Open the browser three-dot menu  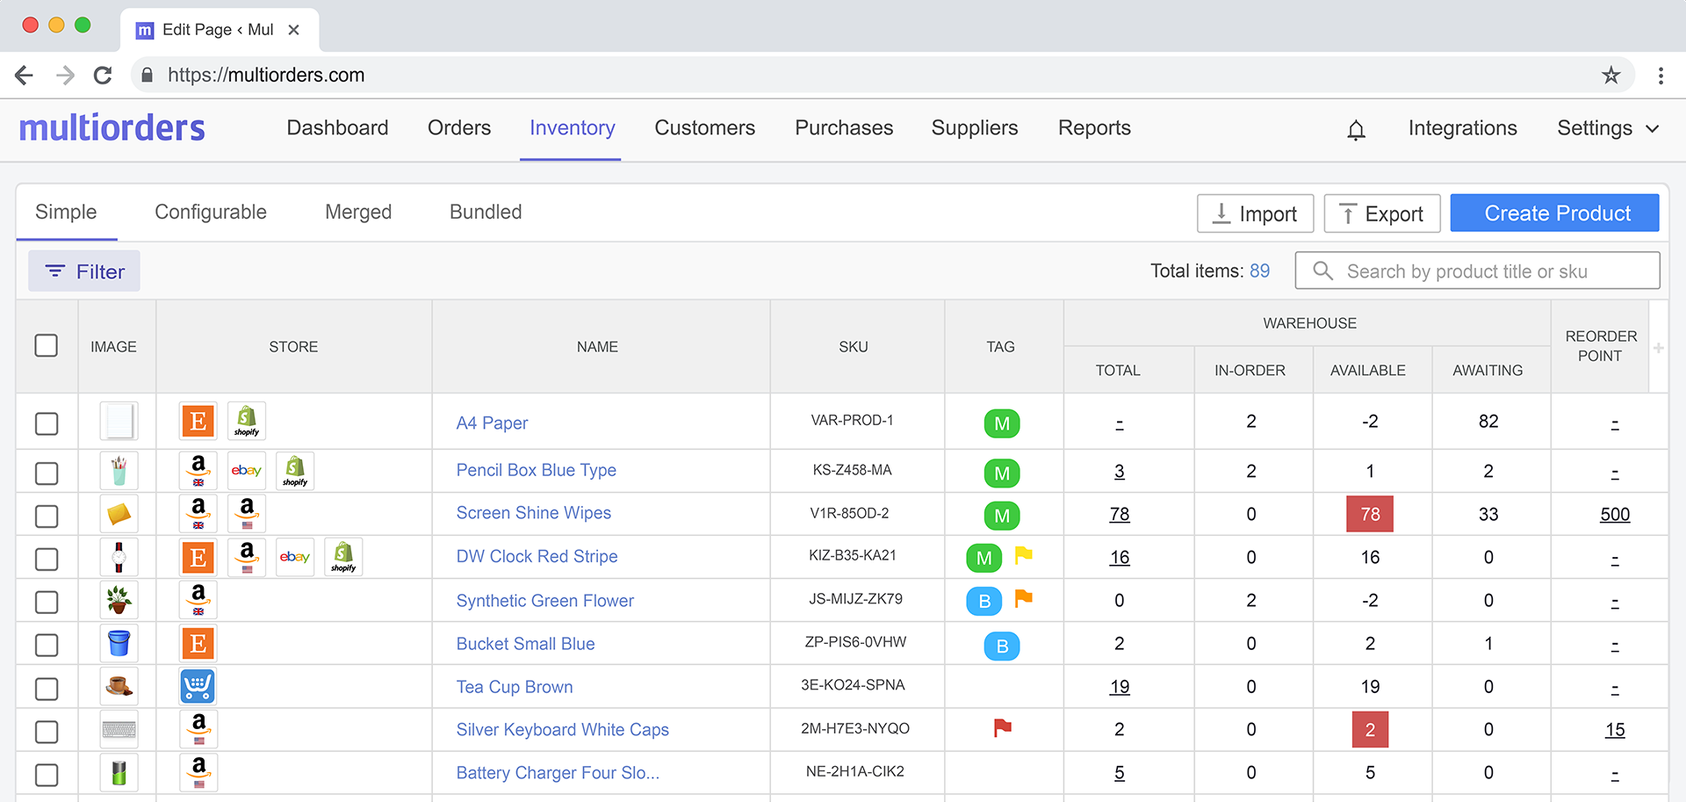coord(1660,76)
